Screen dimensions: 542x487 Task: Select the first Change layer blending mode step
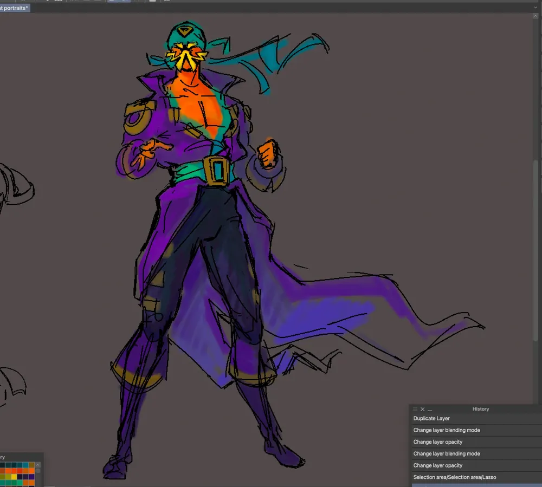tap(447, 430)
